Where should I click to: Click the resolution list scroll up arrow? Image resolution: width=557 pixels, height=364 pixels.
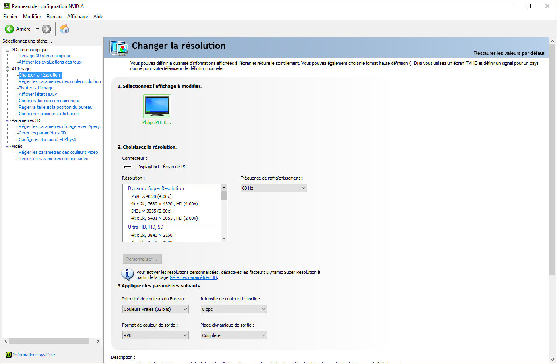click(x=224, y=188)
